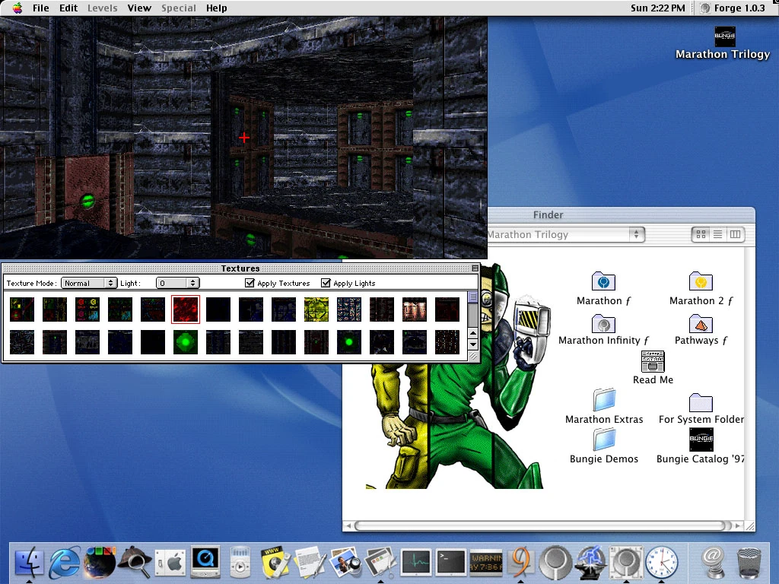Screen dimensions: 779x584
Task: Toggle the Apply Lights checkbox
Action: click(x=326, y=283)
